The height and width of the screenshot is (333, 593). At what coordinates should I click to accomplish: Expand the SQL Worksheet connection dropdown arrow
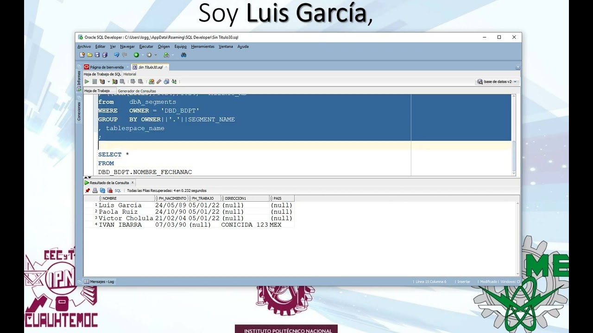pos(173,55)
